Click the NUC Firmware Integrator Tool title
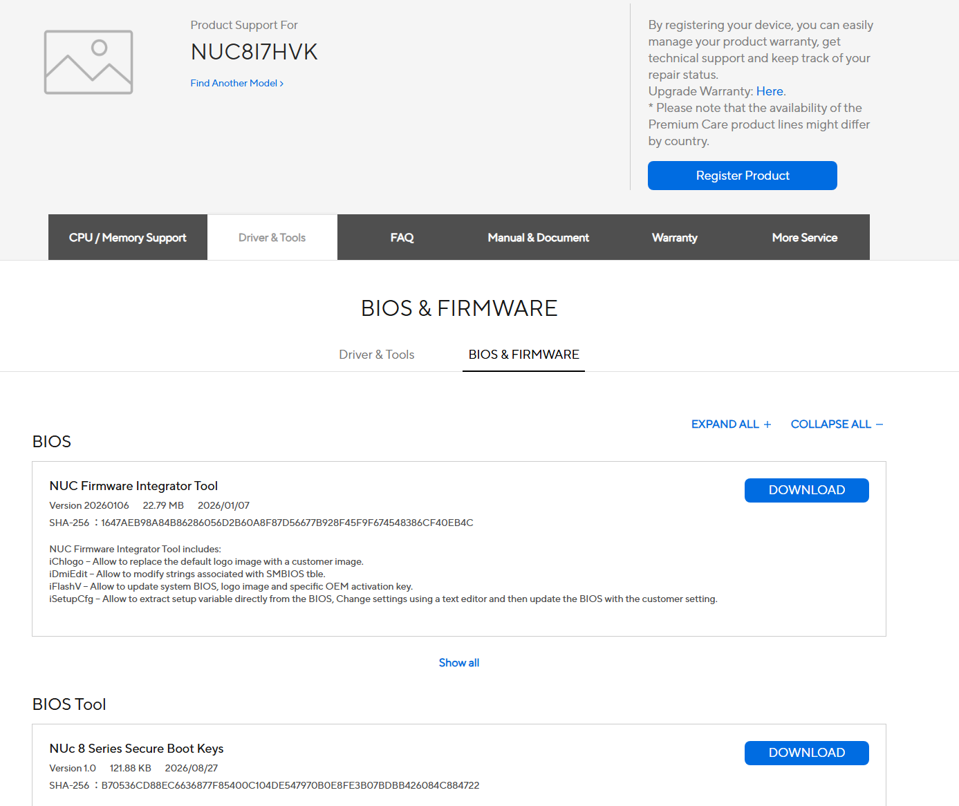959x806 pixels. click(133, 486)
